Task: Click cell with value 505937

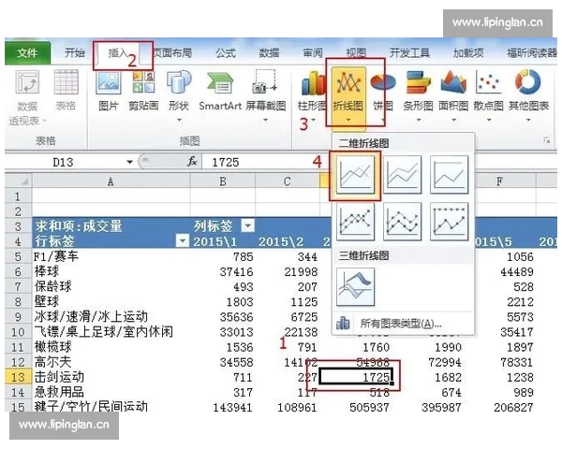Action: (x=356, y=407)
